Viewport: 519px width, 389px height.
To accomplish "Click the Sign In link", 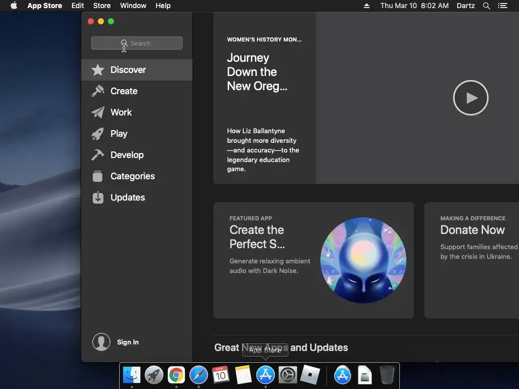I will point(128,342).
